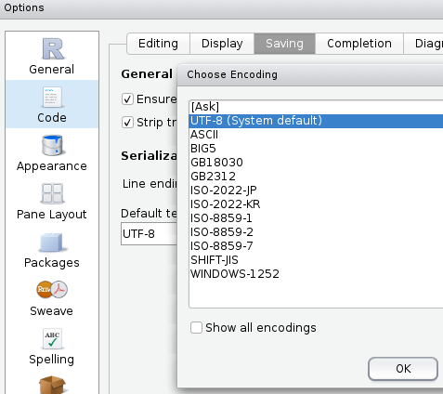The height and width of the screenshot is (394, 443).
Task: Uncheck the Ensure checkbox under General
Action: [127, 99]
